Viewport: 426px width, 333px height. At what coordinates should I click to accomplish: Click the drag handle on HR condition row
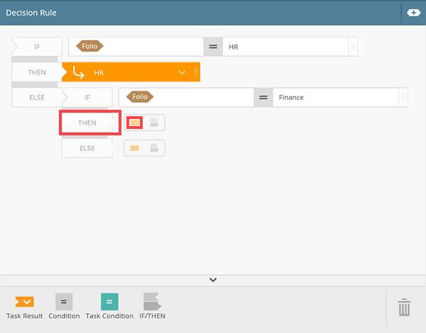click(353, 47)
